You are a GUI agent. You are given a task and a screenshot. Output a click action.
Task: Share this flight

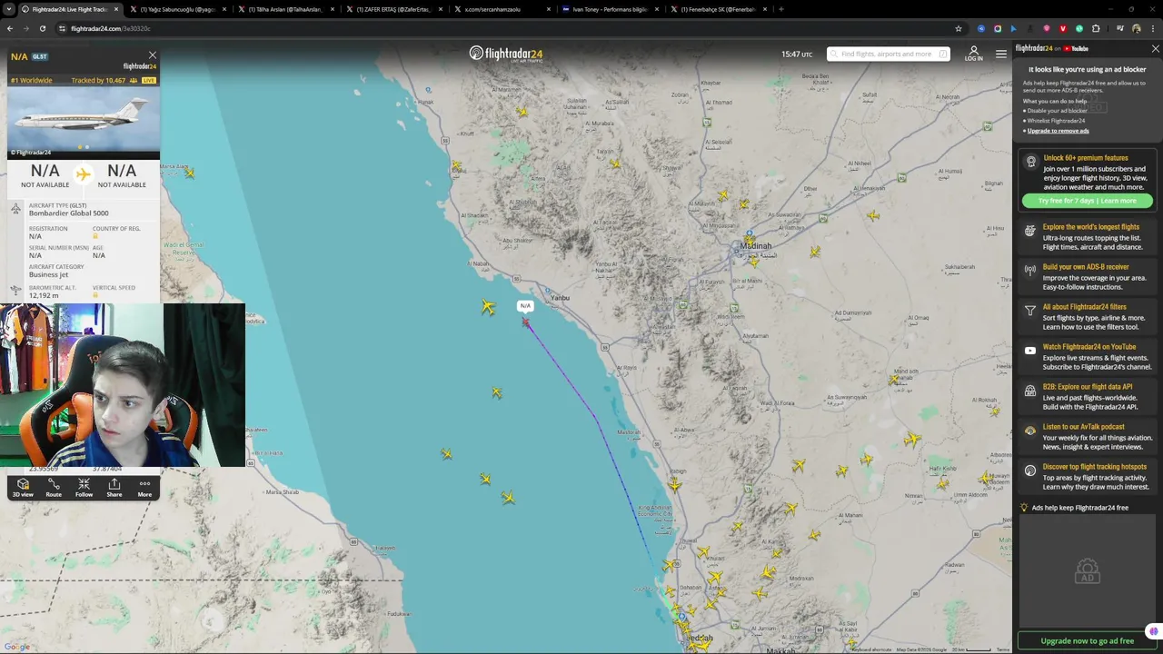[x=114, y=488]
